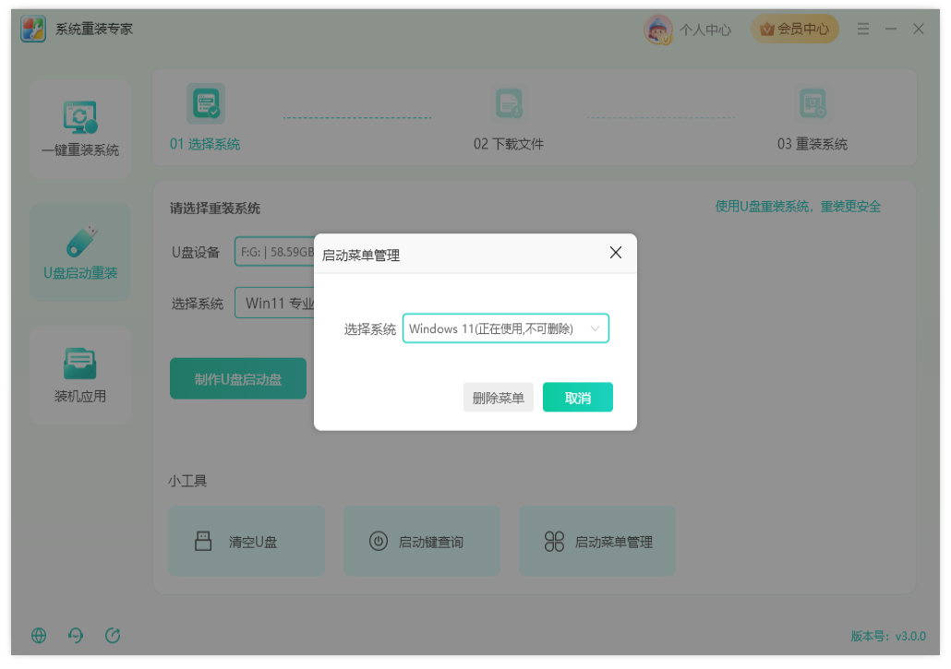Open the 会员中心 membership button

click(795, 29)
